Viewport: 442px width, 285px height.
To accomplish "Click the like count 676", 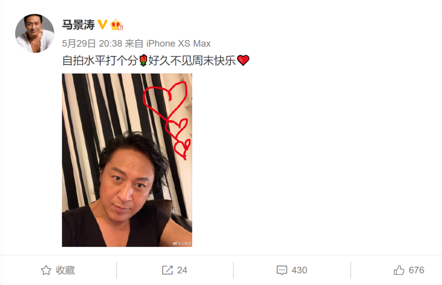I will tap(416, 270).
